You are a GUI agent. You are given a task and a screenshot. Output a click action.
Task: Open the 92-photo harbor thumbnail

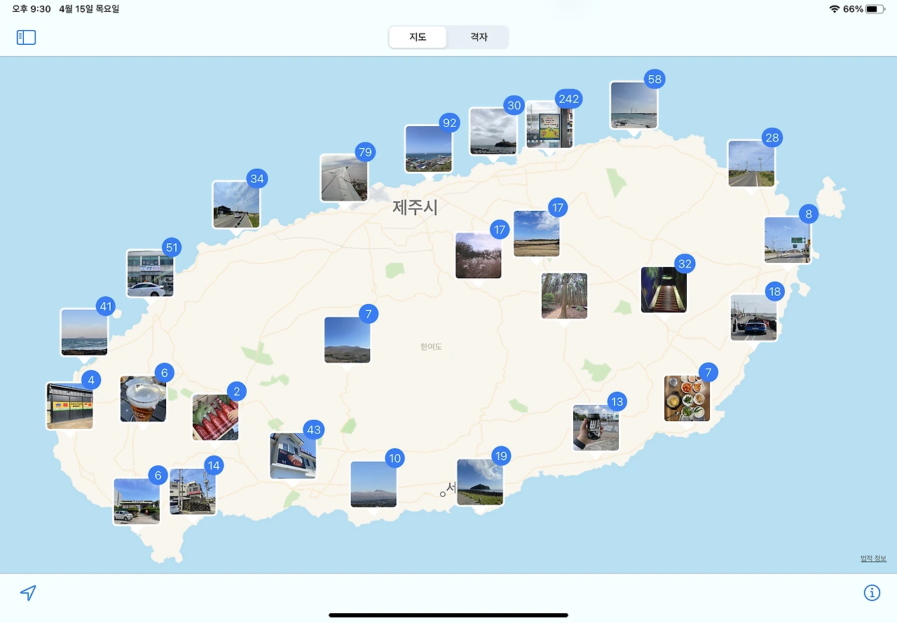pos(428,149)
